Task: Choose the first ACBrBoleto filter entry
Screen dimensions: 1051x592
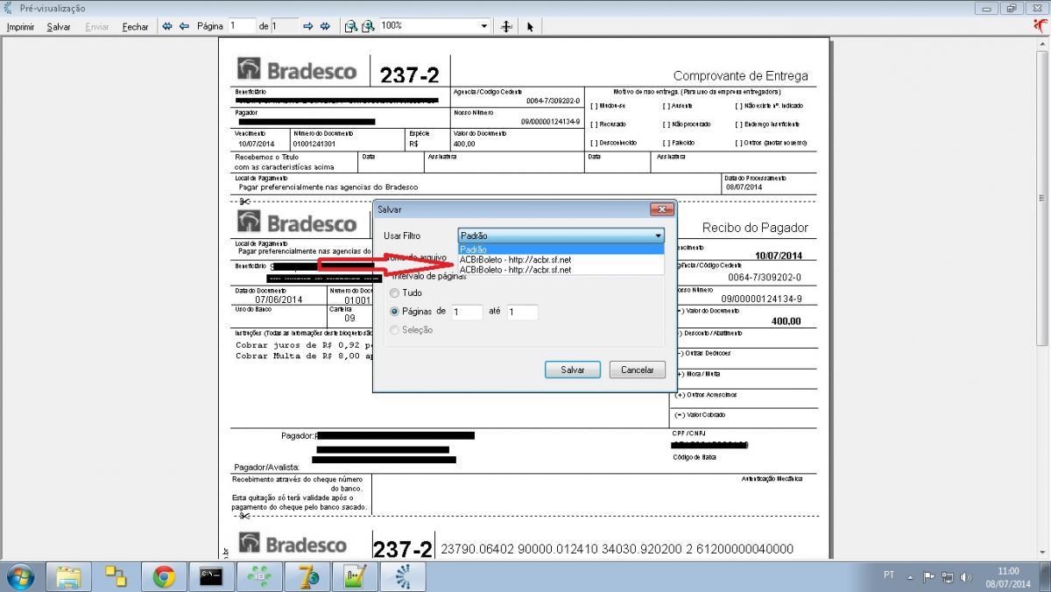Action: point(561,260)
